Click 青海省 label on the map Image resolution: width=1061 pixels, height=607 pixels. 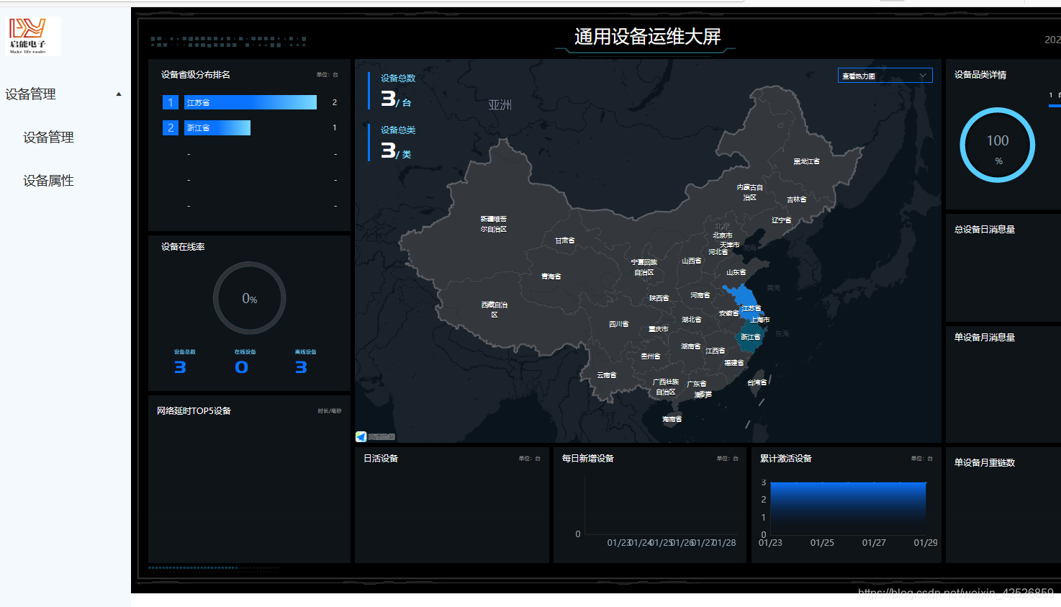pyautogui.click(x=551, y=276)
